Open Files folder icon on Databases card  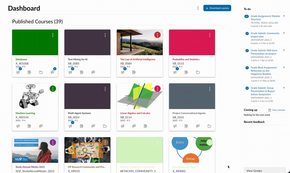pyautogui.click(x=41, y=72)
